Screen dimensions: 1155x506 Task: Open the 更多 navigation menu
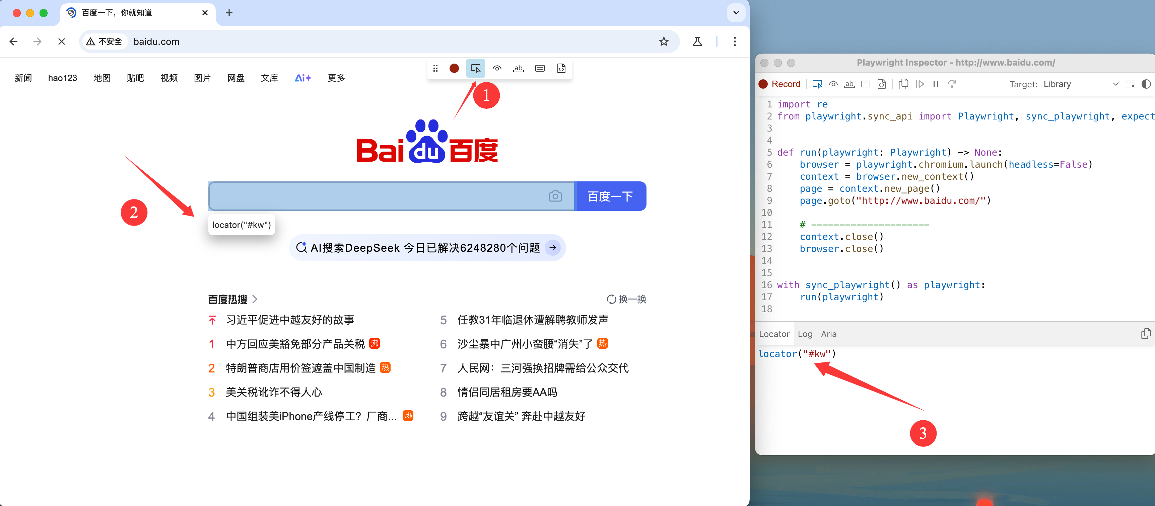336,78
